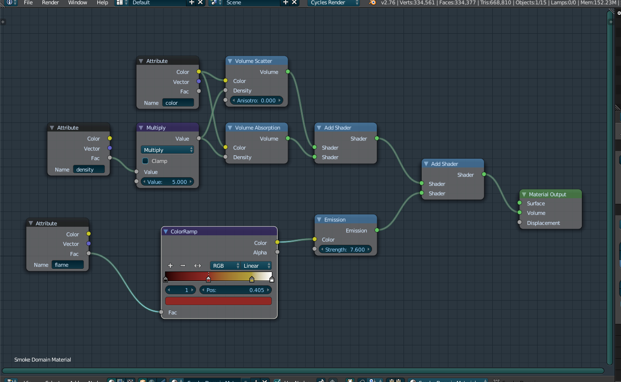Screen dimensions: 621x382
Task: Click the Smoke Domain Material label
Action: click(x=42, y=360)
